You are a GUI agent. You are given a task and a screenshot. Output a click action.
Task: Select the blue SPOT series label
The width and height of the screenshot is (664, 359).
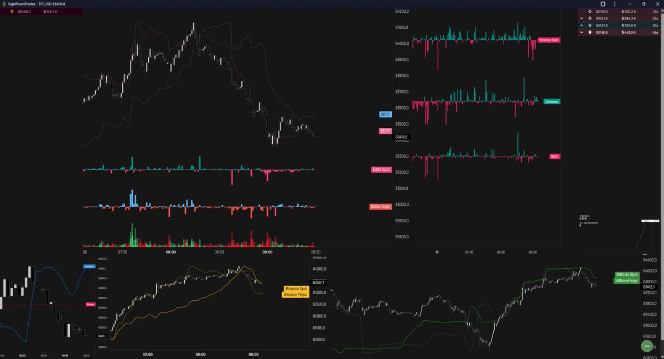click(x=385, y=115)
